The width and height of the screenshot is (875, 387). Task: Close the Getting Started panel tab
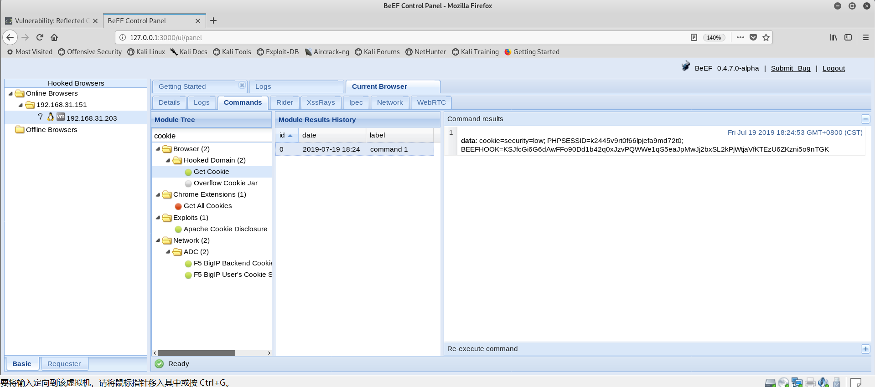coord(242,85)
